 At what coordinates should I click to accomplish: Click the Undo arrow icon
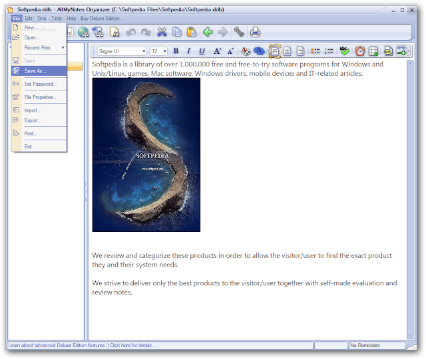[130, 33]
